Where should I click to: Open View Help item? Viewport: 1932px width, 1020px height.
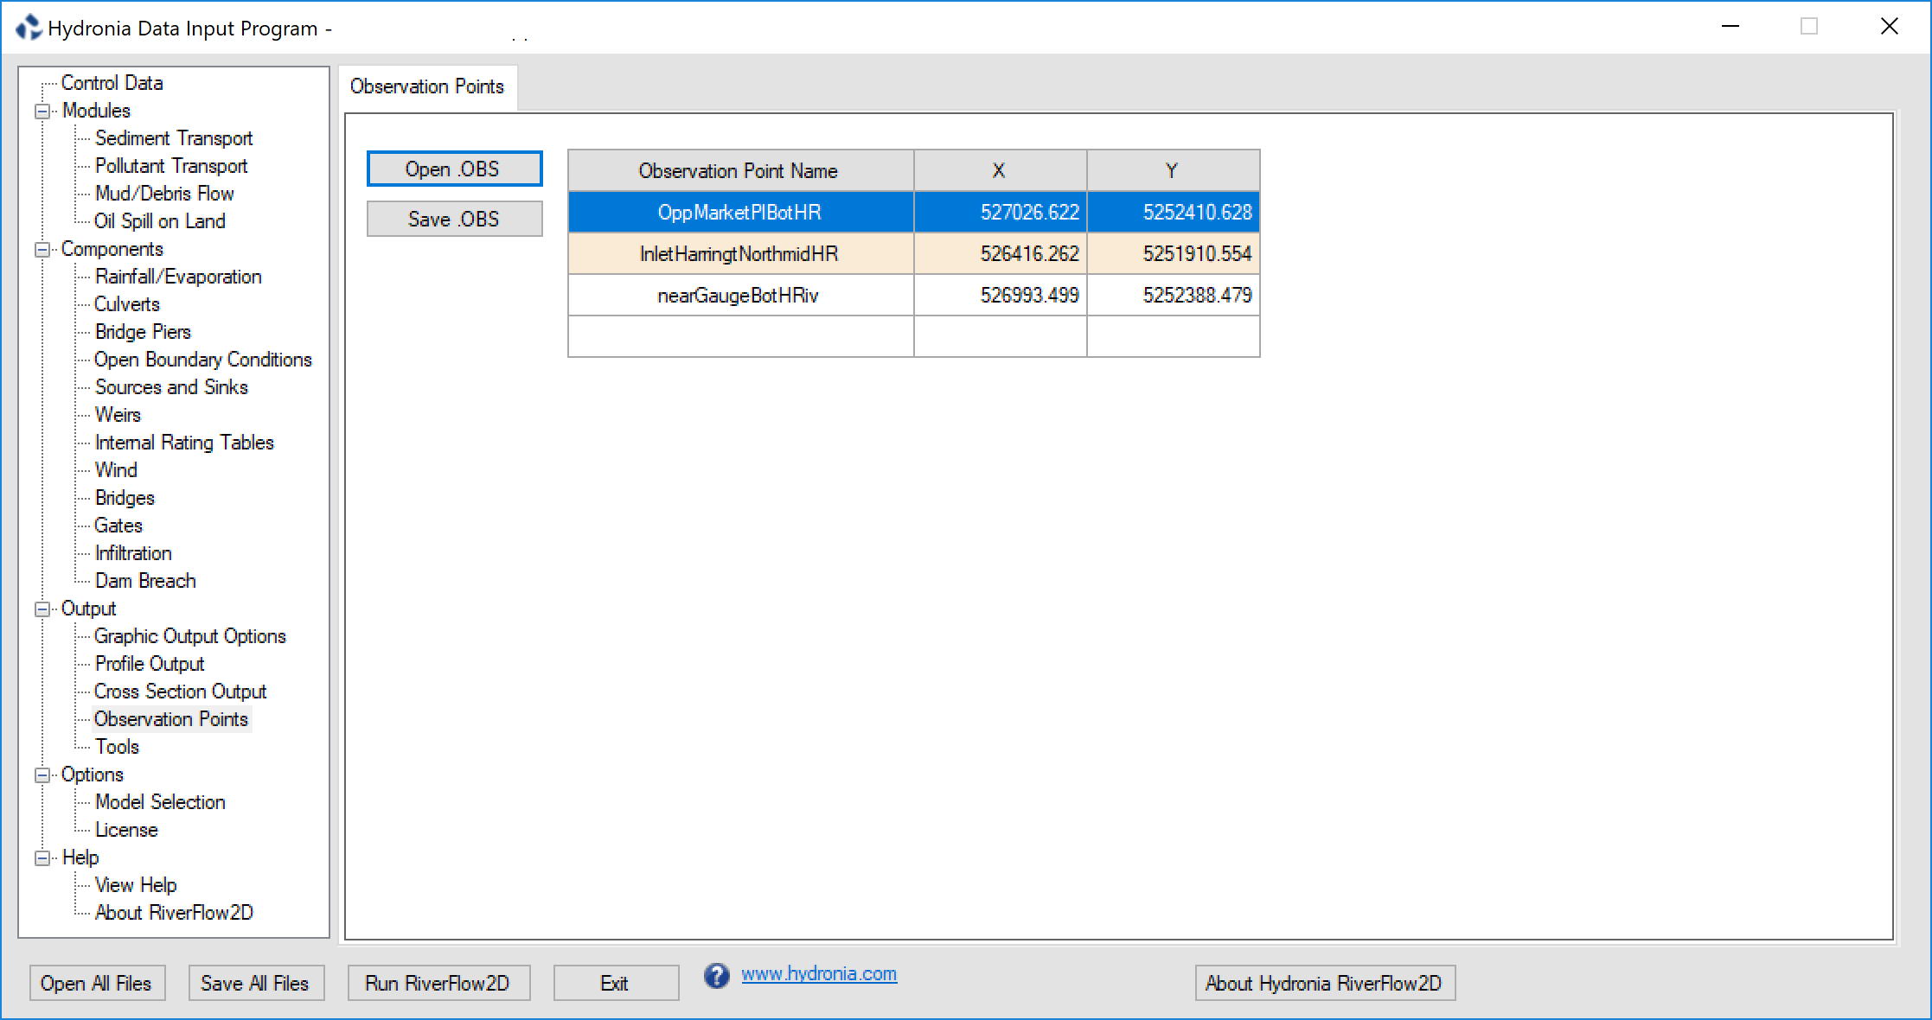(x=136, y=885)
